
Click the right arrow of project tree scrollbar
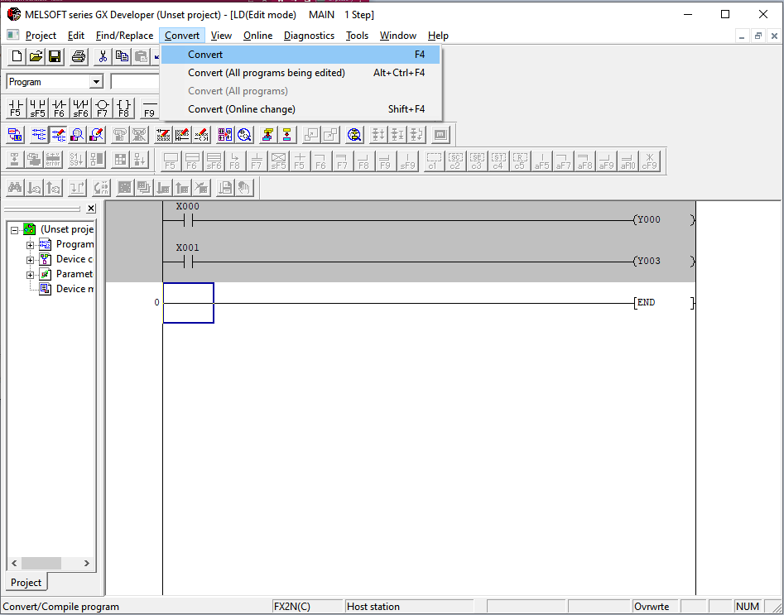point(86,563)
